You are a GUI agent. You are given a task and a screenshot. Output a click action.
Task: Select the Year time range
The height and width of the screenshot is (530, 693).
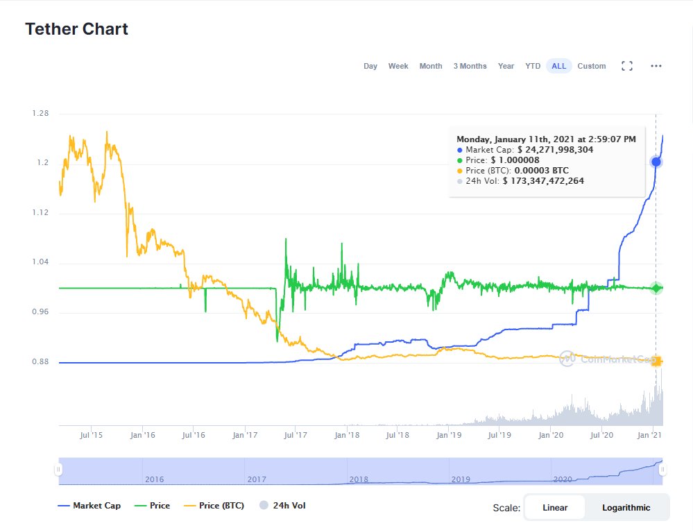point(506,66)
